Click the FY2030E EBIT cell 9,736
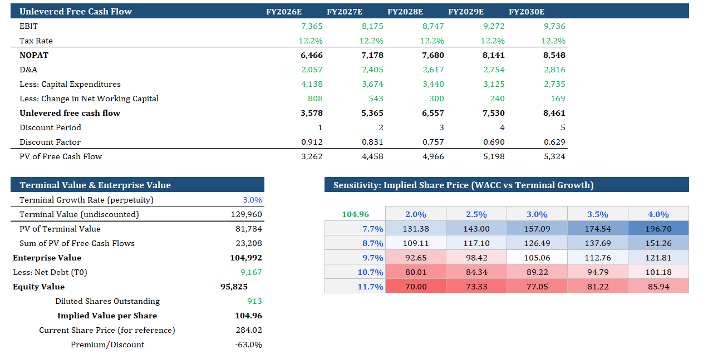This screenshot has height=359, width=703. 554,26
